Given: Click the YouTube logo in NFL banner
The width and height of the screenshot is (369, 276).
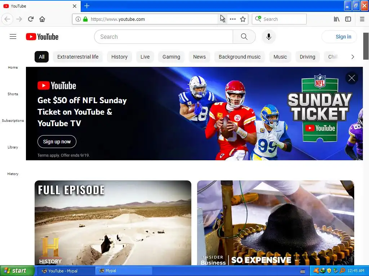Looking at the screenshot, I should [57, 86].
